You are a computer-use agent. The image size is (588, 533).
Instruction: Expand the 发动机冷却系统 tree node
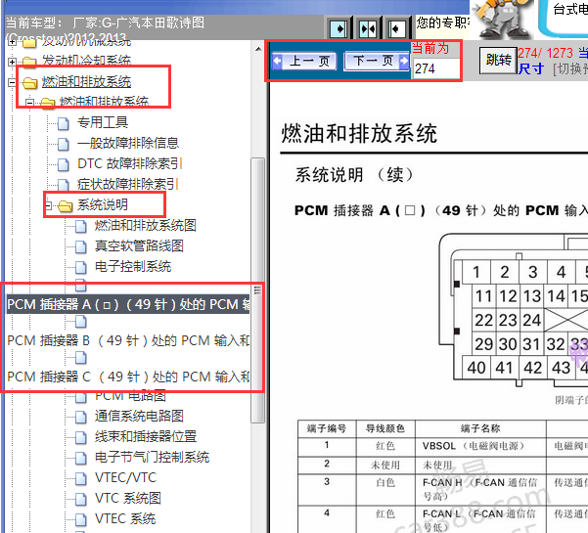pos(12,62)
